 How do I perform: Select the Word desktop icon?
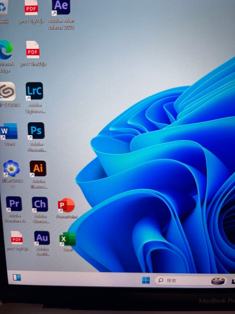click(x=9, y=131)
